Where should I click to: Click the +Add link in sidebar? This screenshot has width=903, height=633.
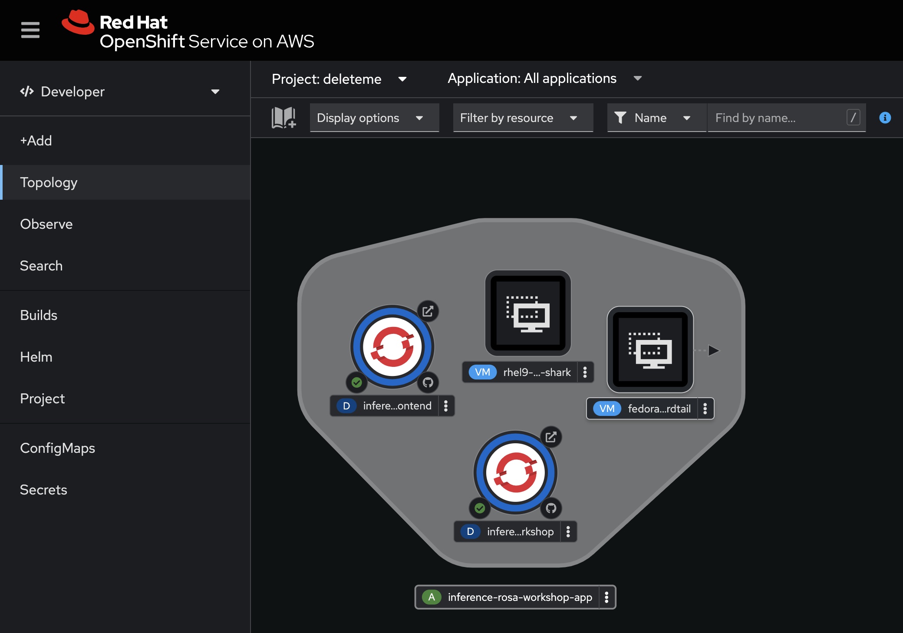pos(36,141)
